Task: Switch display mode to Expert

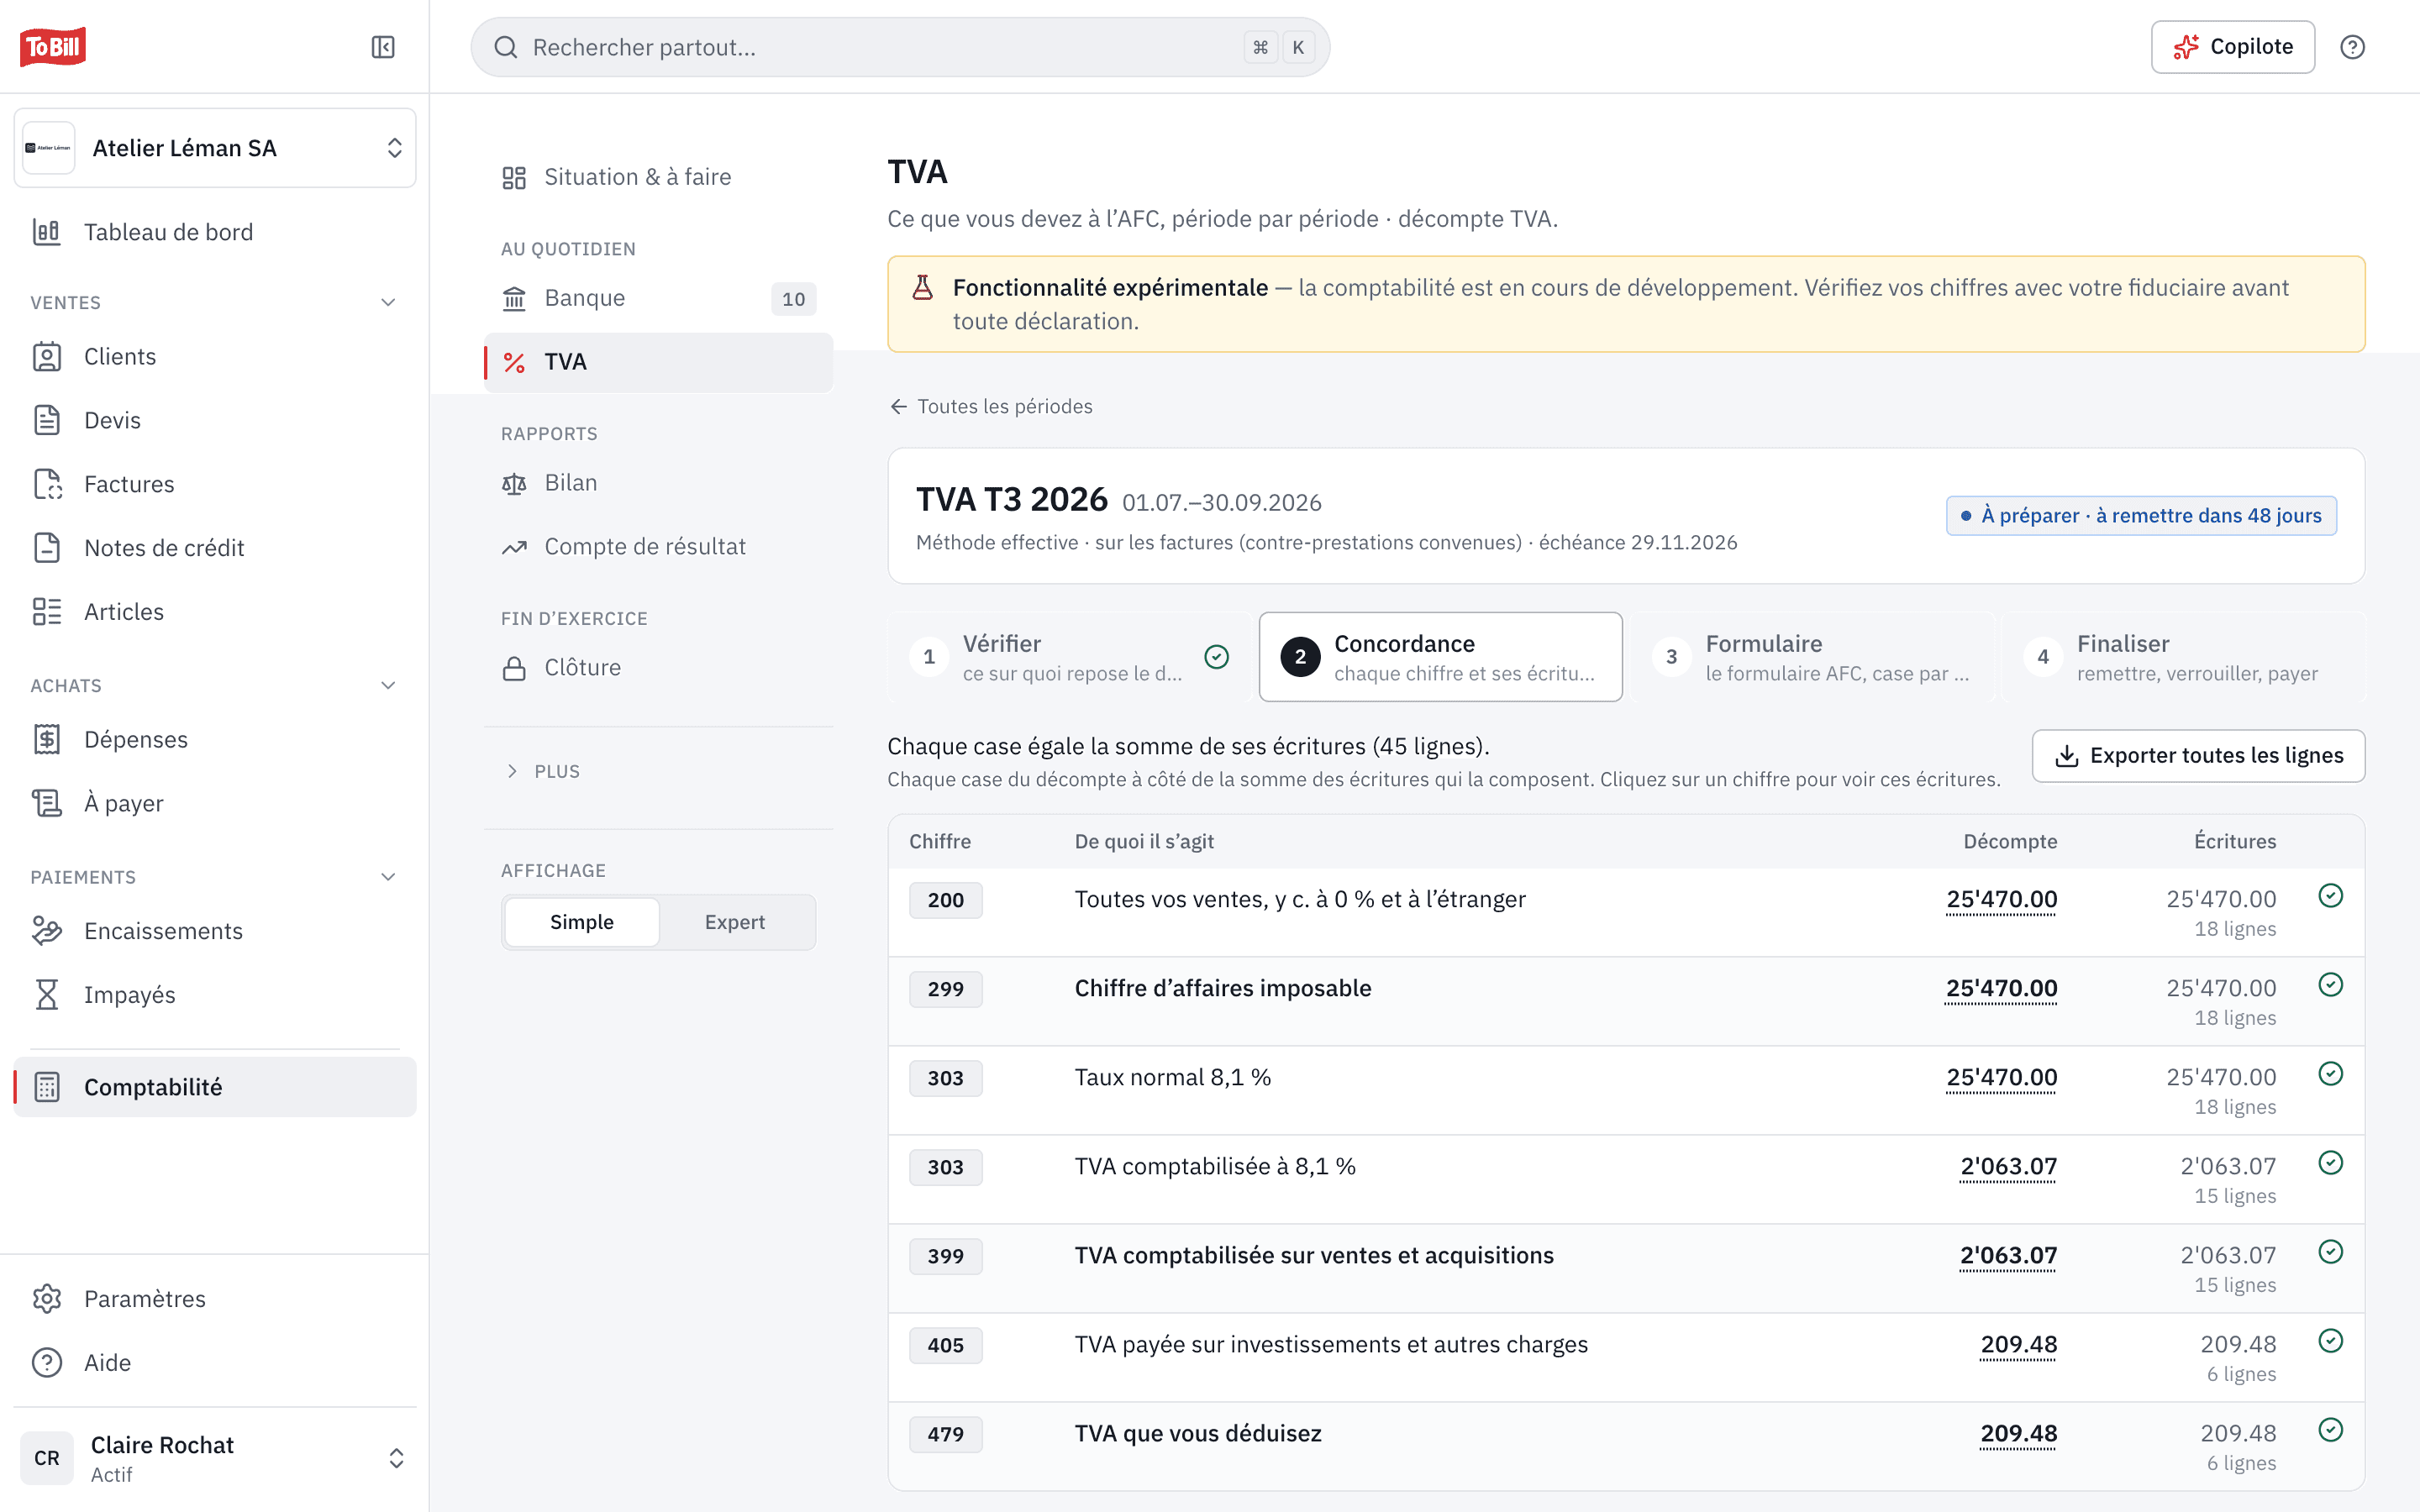Action: click(735, 922)
